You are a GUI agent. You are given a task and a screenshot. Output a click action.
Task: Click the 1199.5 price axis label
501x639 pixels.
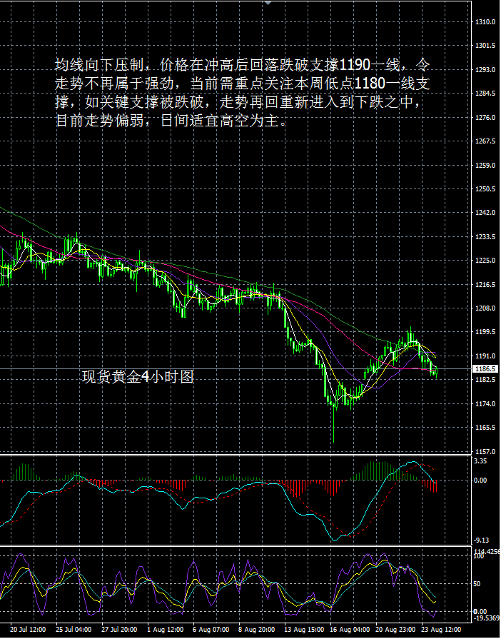pyautogui.click(x=485, y=332)
